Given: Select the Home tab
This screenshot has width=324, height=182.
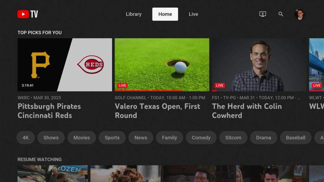Looking at the screenshot, I should point(165,14).
